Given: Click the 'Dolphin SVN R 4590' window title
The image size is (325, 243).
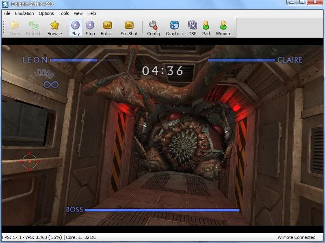Looking at the screenshot, I should click(32, 4).
